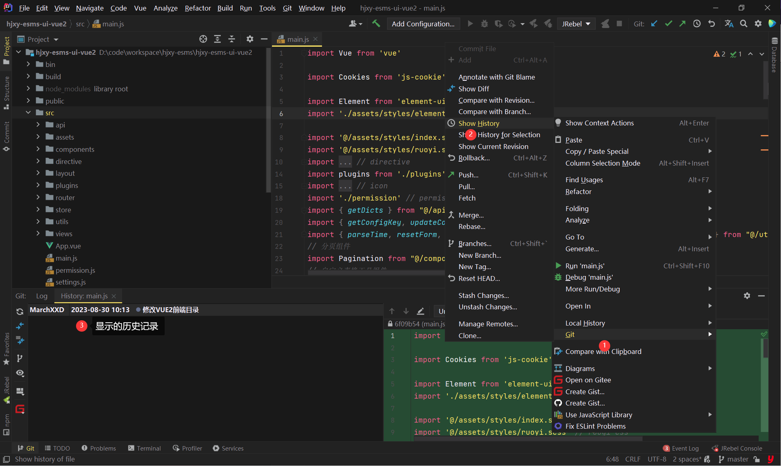Open TODO tool window button
Viewport: 781px width, 466px height.
click(57, 448)
